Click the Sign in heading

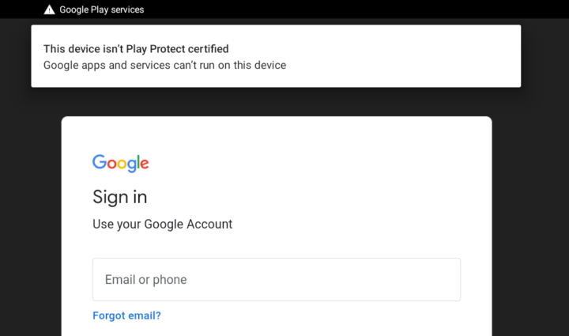coord(120,197)
